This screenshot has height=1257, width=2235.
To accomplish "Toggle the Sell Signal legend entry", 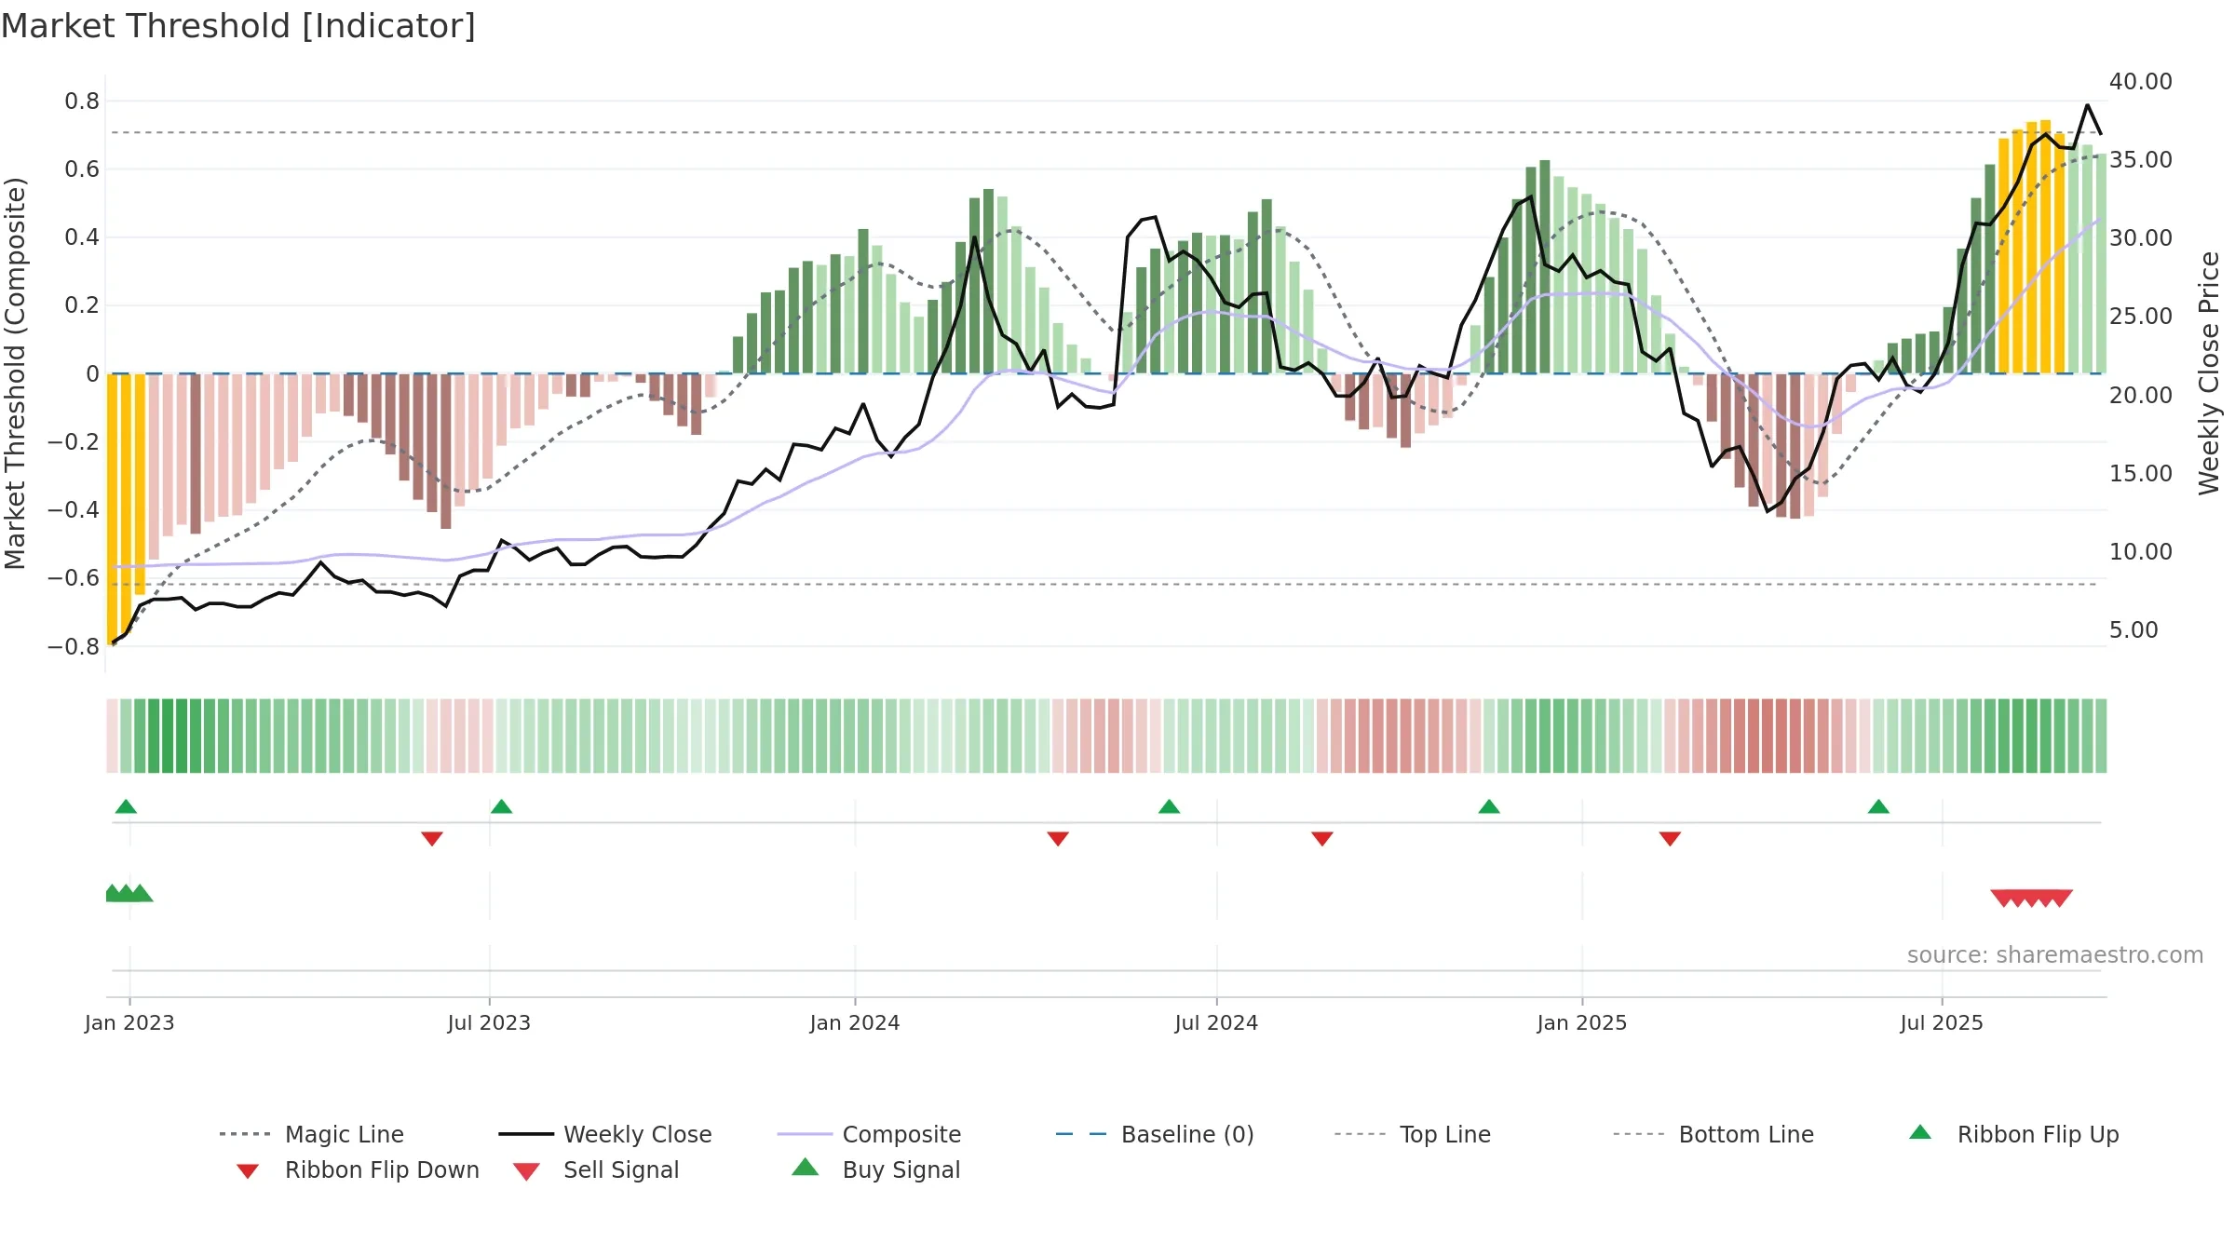I will pyautogui.click(x=596, y=1169).
